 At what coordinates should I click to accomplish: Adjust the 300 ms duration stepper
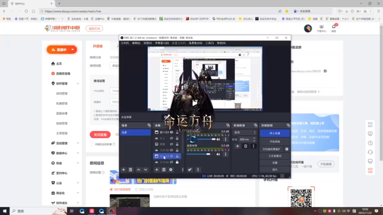(x=254, y=140)
